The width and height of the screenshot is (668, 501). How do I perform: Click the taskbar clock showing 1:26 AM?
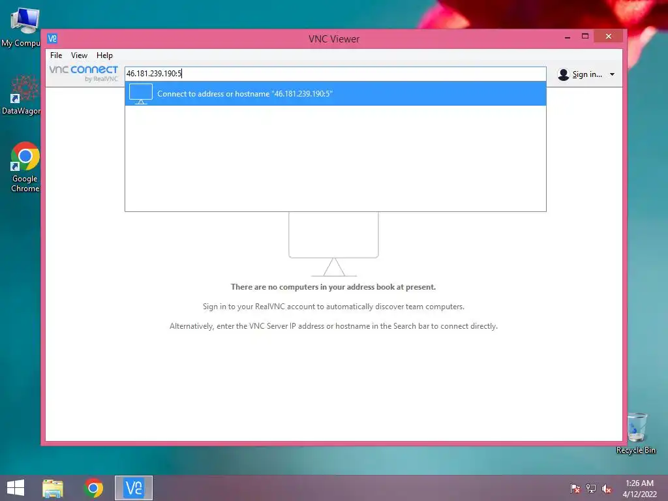pos(639,488)
